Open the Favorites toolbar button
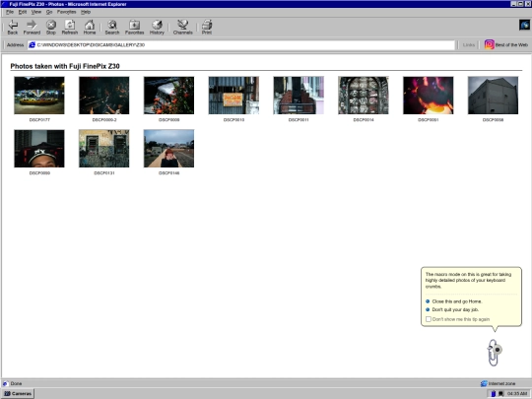This screenshot has height=399, width=532. tap(134, 27)
